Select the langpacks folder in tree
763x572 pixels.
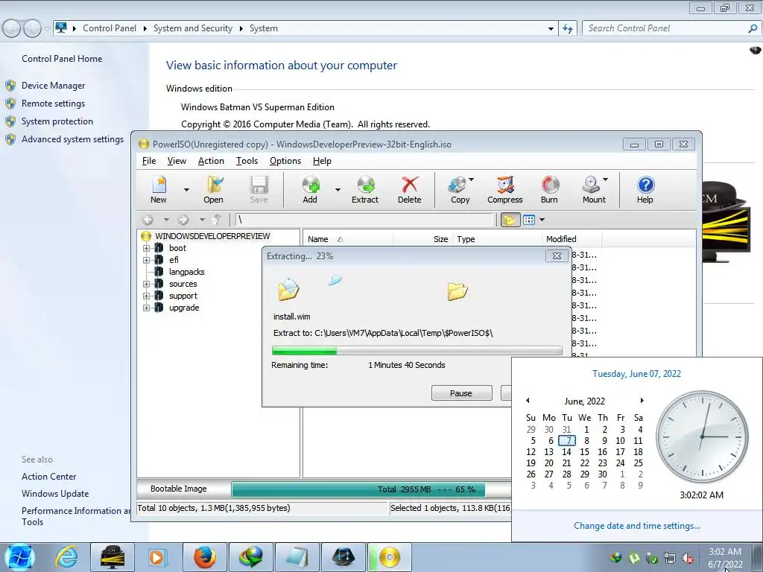(x=186, y=272)
